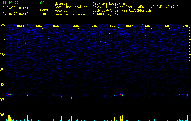Click the 0444 time marker
191x121 pixels.
pos(75,26)
